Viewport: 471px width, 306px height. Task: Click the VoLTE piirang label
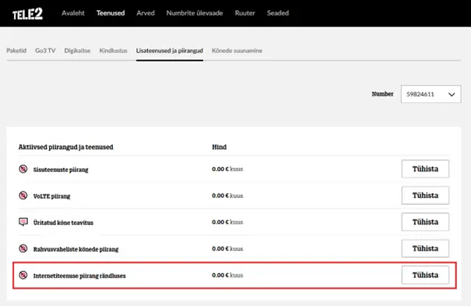51,196
